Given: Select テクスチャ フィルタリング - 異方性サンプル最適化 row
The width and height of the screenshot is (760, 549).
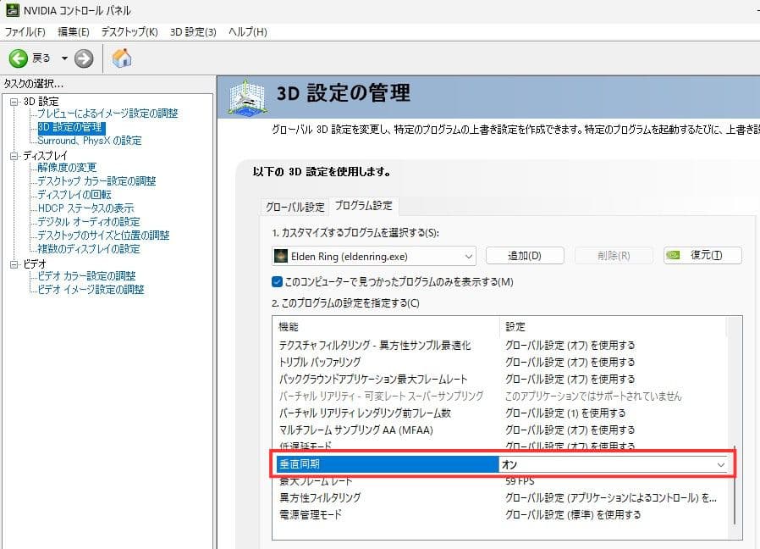Looking at the screenshot, I should [x=502, y=345].
